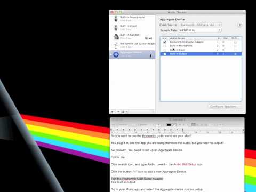This screenshot has width=256, height=192.
Task: Click the microphone indicator on the Aggregate Device row
Action: 150,56
